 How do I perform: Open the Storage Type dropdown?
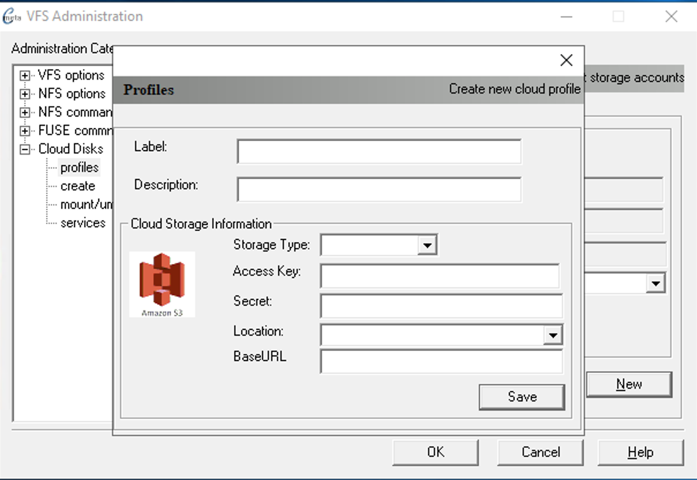pos(426,245)
